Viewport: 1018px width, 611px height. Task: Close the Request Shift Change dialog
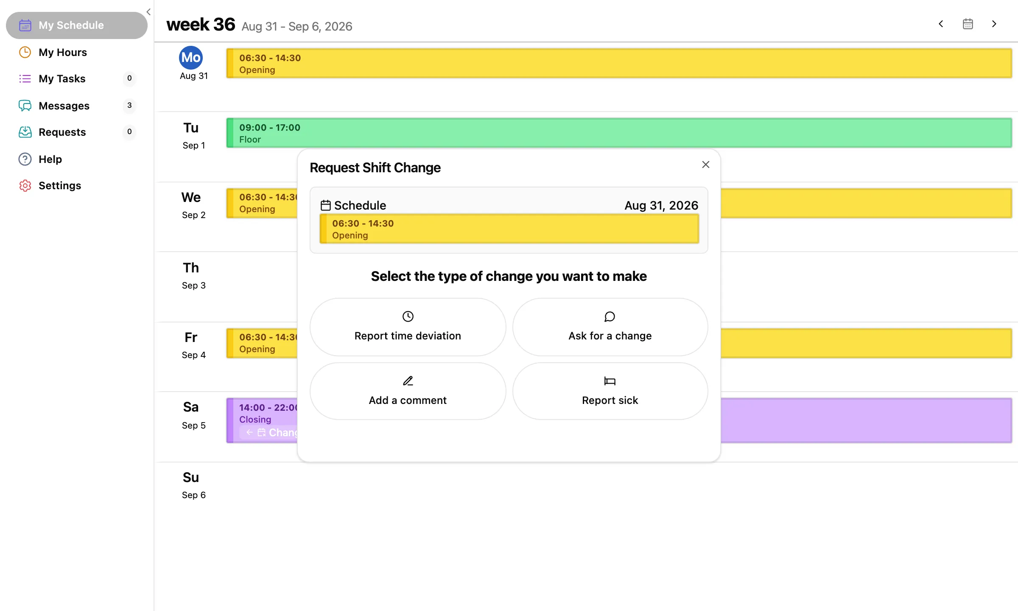pos(705,165)
